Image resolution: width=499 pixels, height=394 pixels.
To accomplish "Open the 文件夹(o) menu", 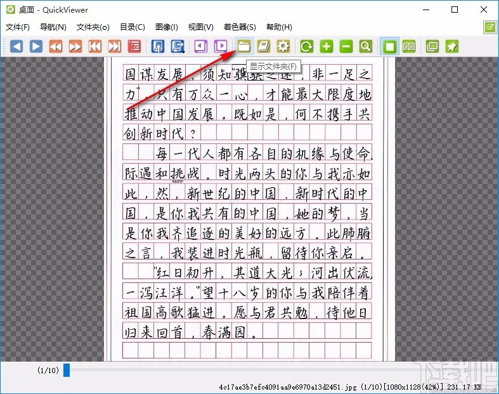I will pos(93,27).
